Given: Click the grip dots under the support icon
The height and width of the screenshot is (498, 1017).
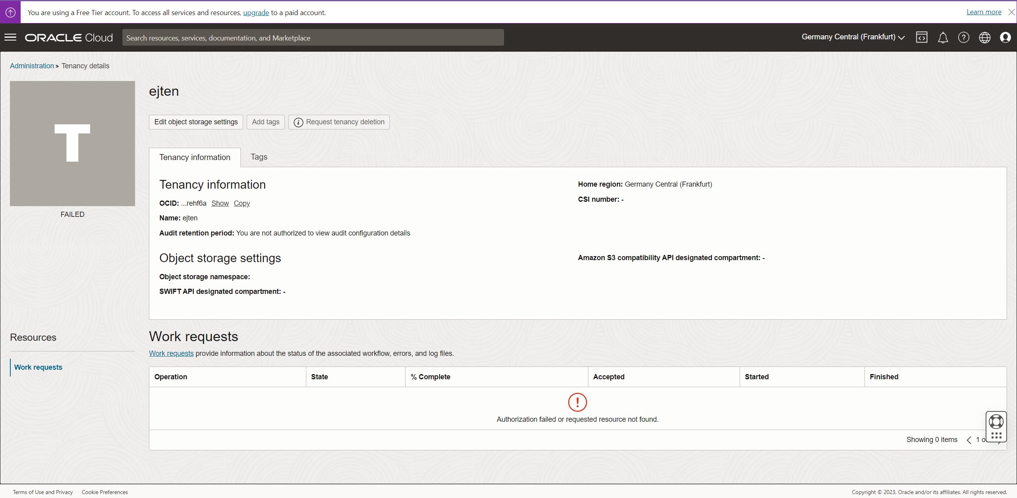Looking at the screenshot, I should [996, 436].
